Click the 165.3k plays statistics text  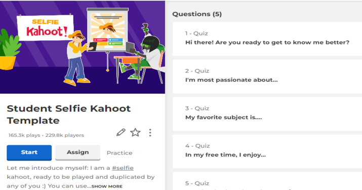tap(24, 135)
